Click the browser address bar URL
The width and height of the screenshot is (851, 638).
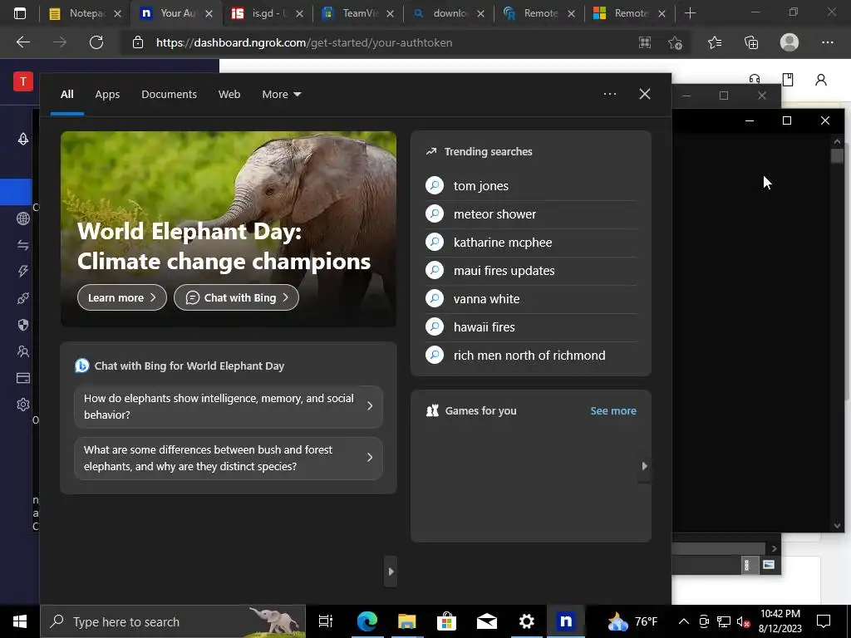304,42
